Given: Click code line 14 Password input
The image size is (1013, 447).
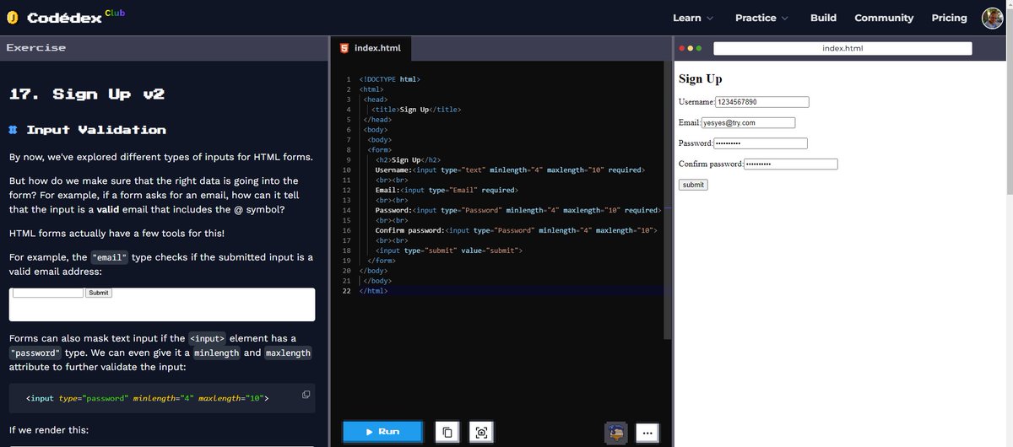Looking at the screenshot, I should coord(517,211).
